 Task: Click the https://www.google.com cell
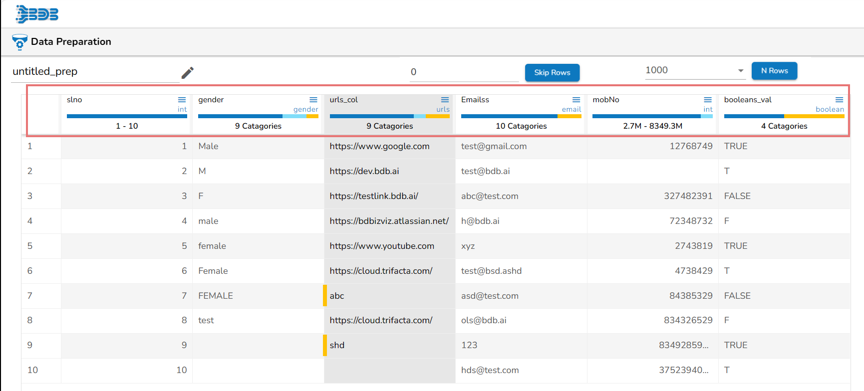coord(379,146)
